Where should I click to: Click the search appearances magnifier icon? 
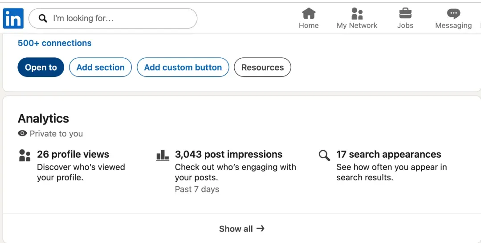pyautogui.click(x=324, y=155)
